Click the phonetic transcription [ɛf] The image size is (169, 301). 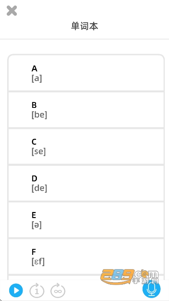click(x=38, y=262)
